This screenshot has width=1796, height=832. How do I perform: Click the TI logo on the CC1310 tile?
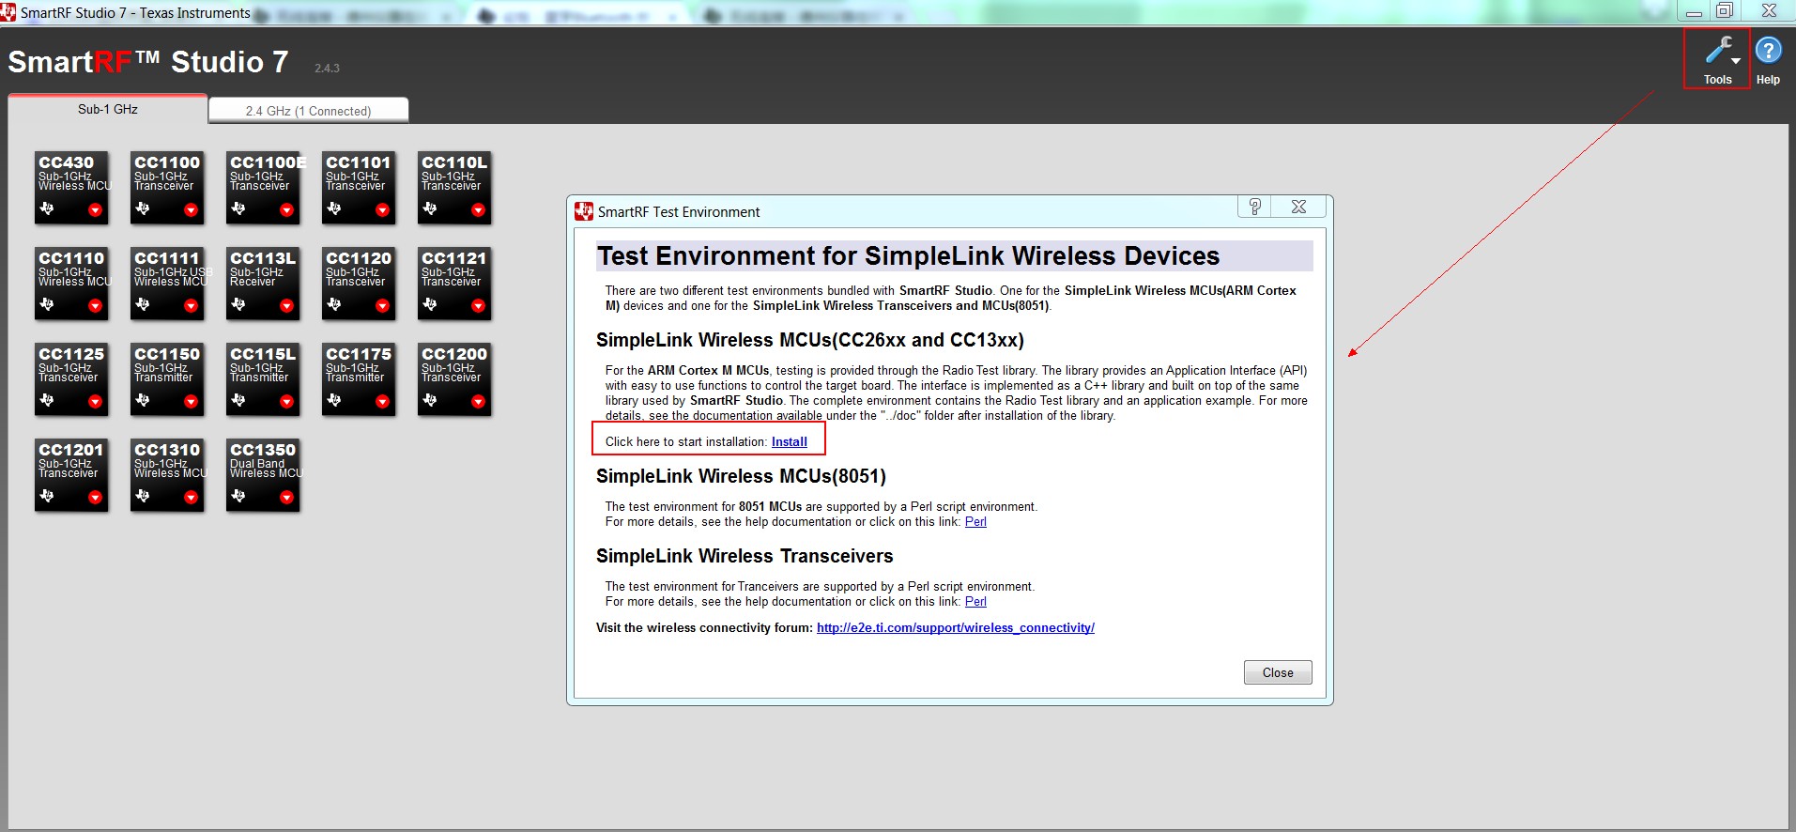(x=143, y=496)
